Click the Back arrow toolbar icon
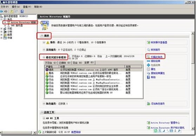 point(1,12)
